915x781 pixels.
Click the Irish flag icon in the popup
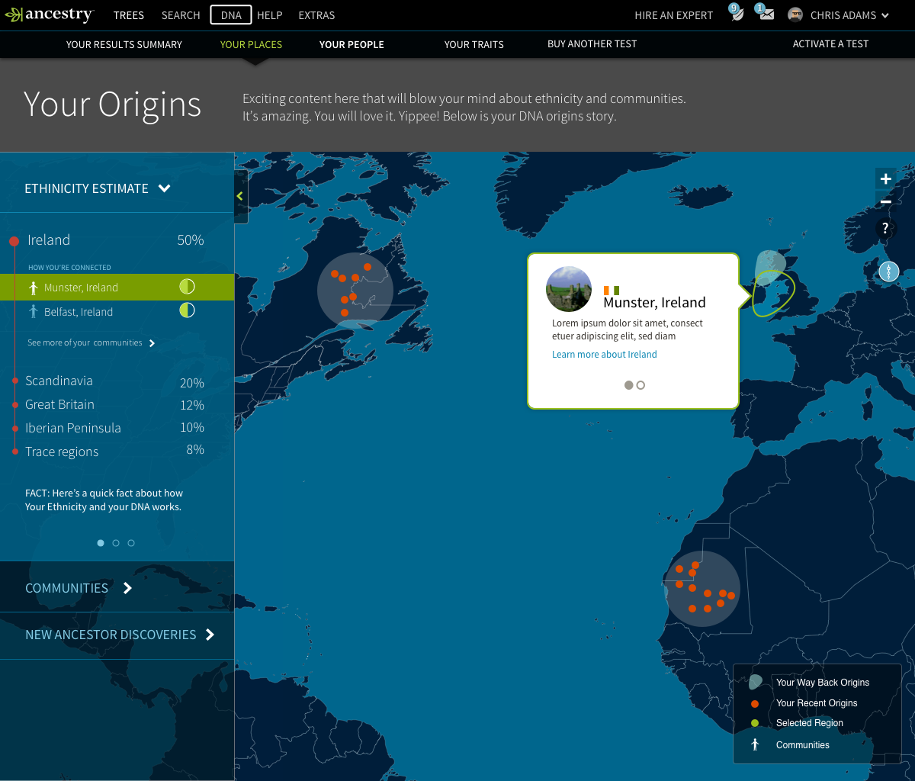tap(612, 290)
